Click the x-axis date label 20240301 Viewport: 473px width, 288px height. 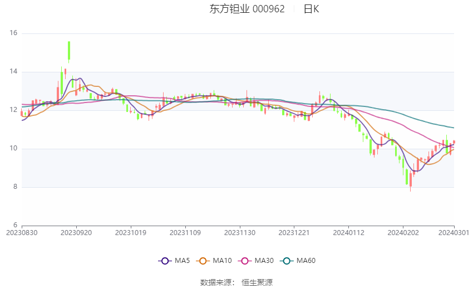(454, 233)
